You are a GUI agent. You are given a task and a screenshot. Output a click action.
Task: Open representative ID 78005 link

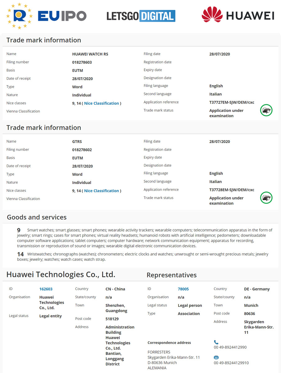pos(183,289)
